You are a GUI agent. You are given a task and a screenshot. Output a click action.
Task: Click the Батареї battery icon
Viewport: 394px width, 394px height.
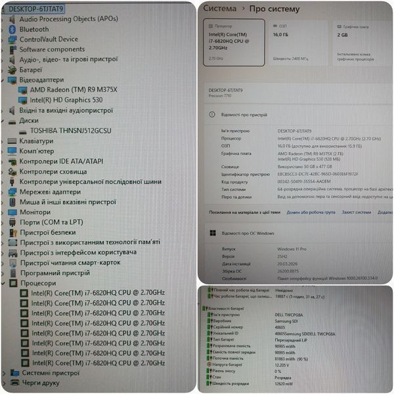[x=12, y=70]
